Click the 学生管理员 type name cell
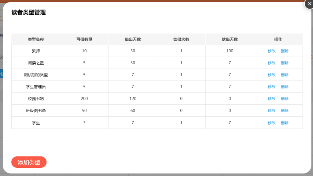This screenshot has height=176, width=313. coord(36,87)
